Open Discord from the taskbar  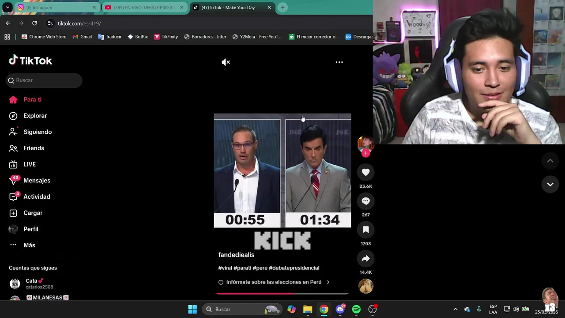click(340, 309)
